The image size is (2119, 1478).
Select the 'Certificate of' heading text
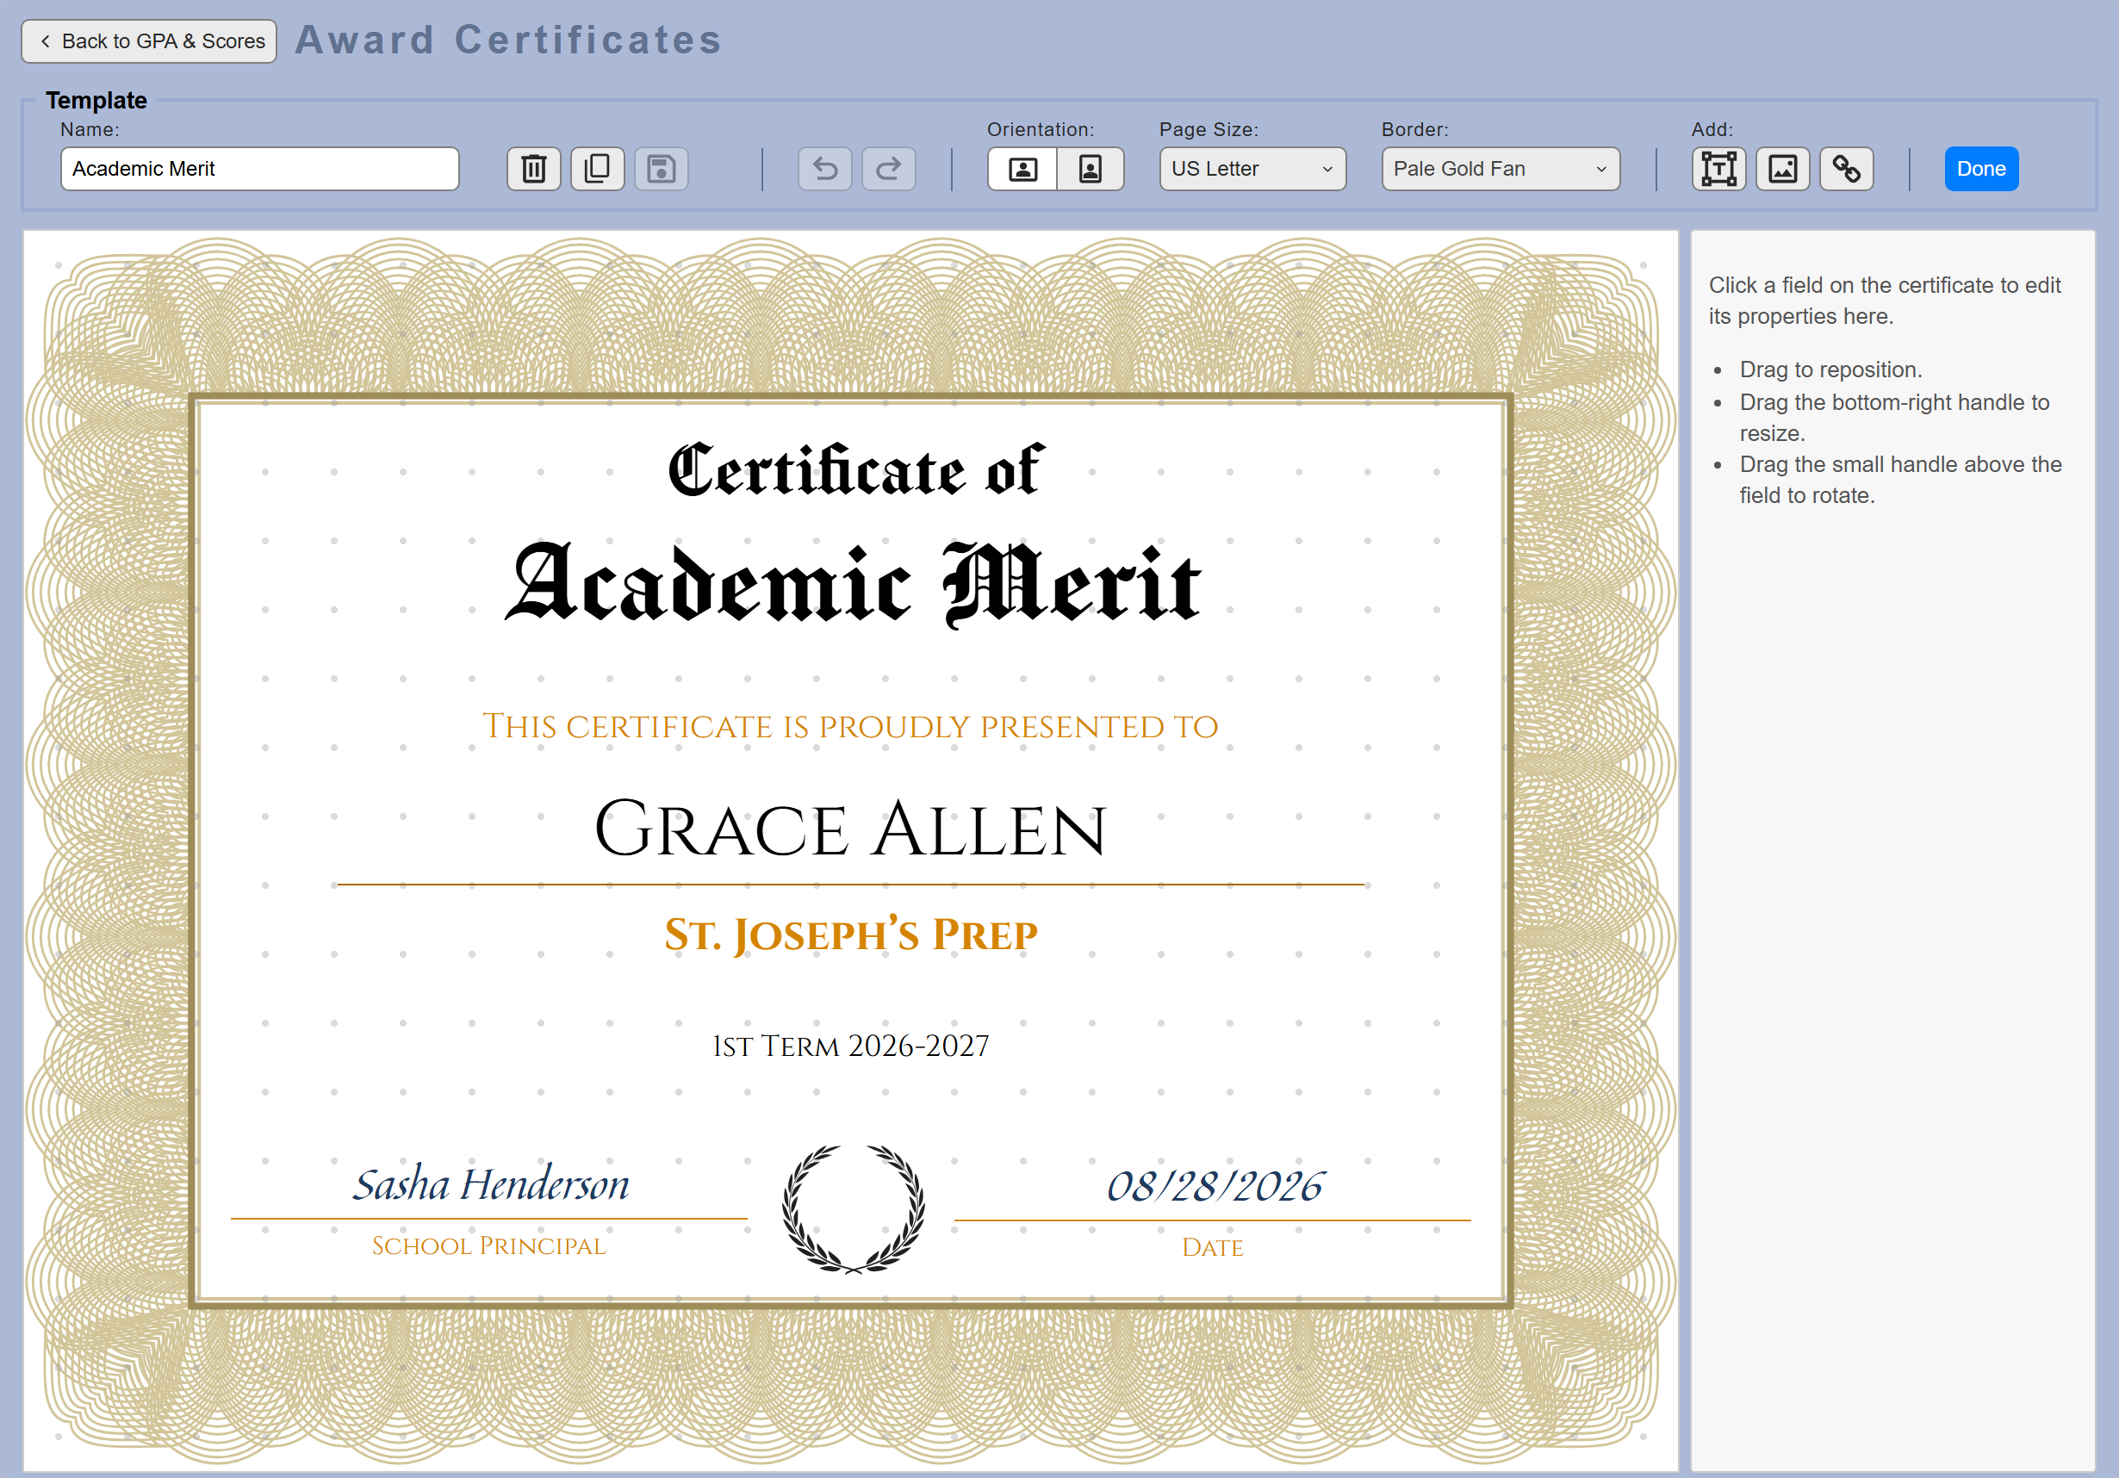pos(855,470)
